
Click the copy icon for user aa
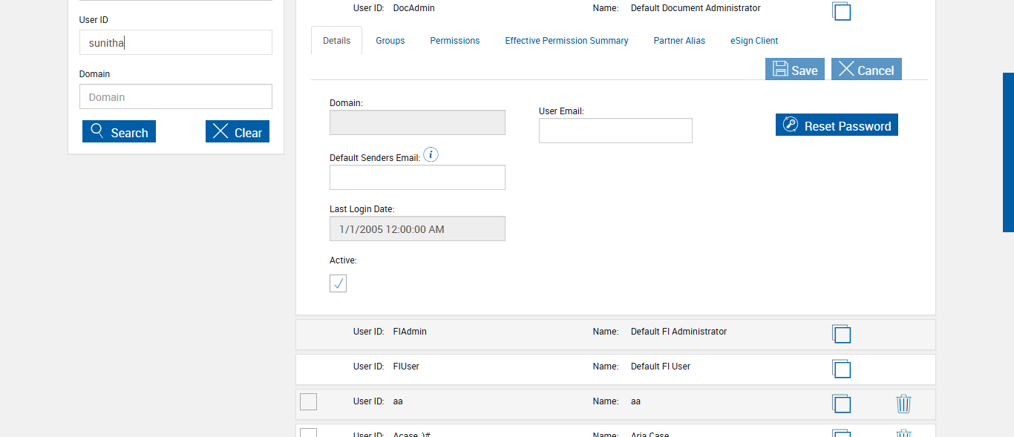(841, 404)
